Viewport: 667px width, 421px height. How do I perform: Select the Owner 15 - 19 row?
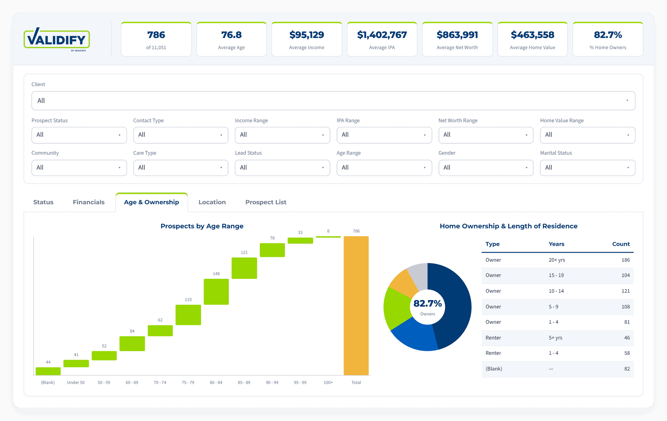point(557,276)
